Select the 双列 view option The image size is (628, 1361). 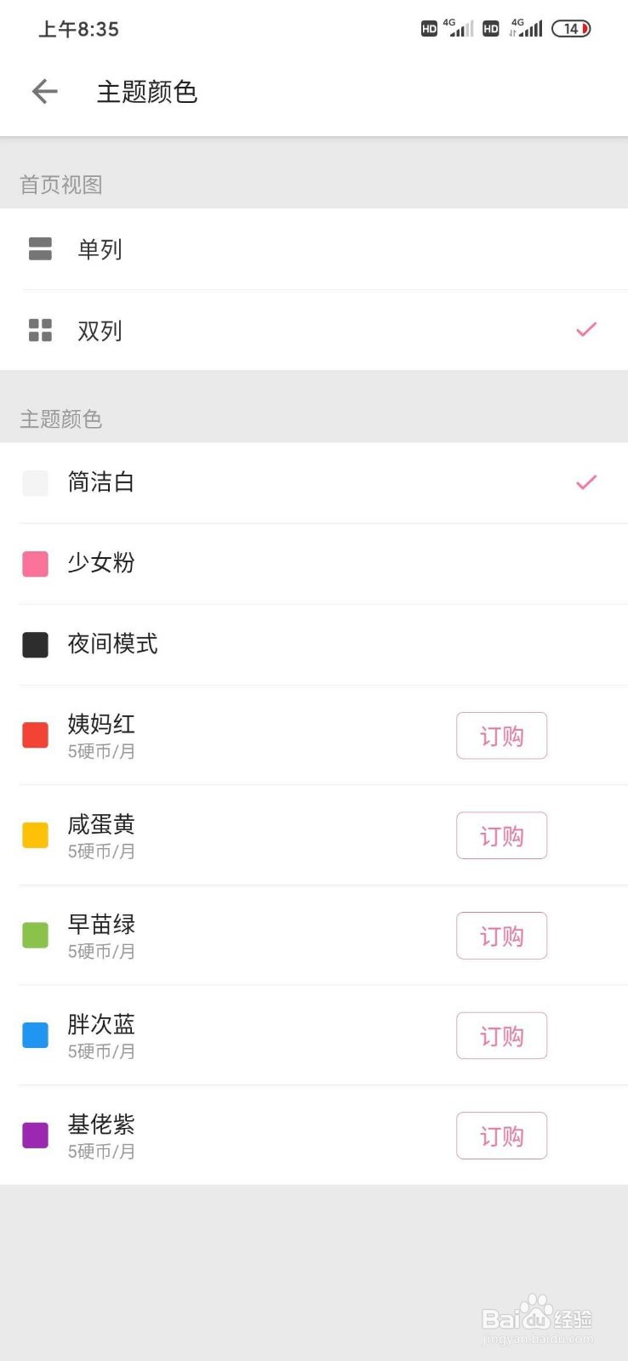(314, 330)
